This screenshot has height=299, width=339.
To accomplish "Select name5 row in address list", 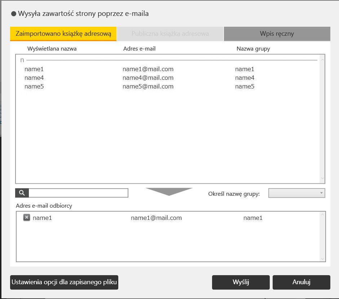I will pos(168,86).
